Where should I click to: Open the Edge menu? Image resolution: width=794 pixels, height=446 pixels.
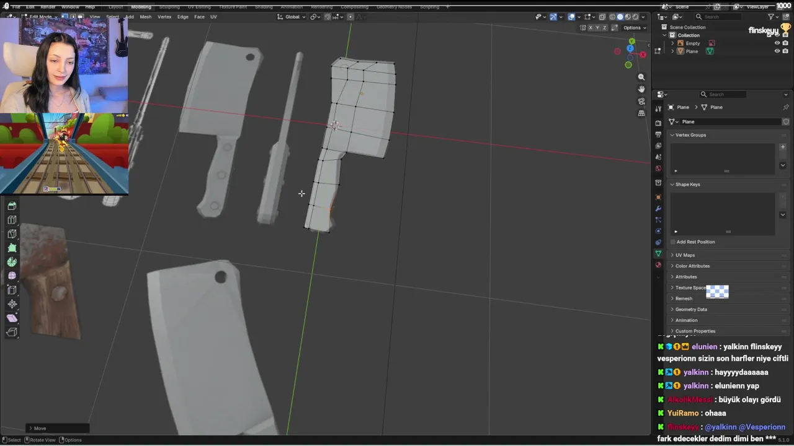click(183, 17)
